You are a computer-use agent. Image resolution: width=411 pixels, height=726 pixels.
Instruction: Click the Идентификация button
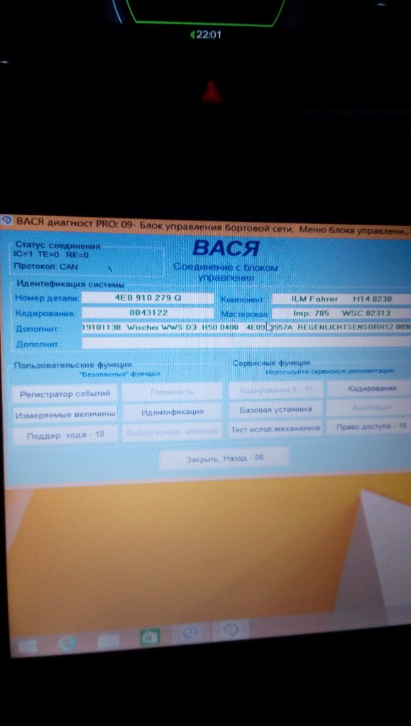pyautogui.click(x=172, y=412)
